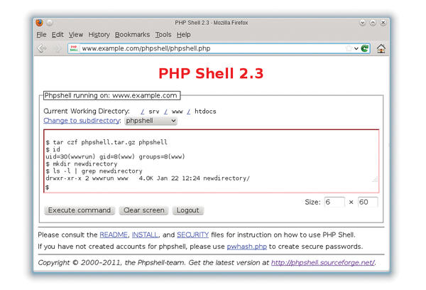Click the Clear screen button
Image resolution: width=426 pixels, height=290 pixels.
[144, 210]
